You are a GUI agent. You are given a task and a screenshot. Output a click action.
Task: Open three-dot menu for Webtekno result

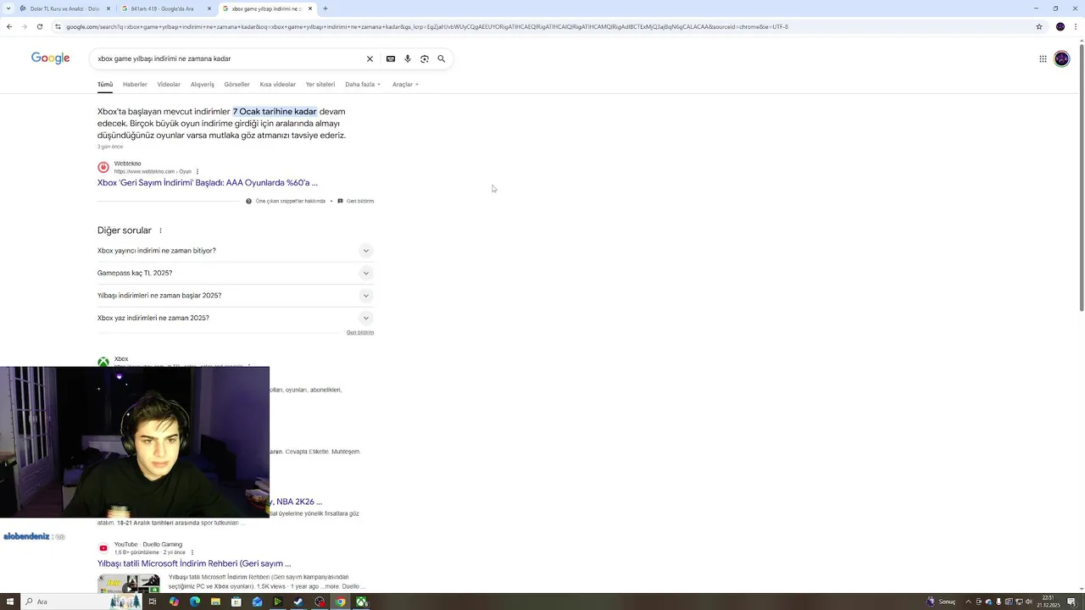[198, 171]
